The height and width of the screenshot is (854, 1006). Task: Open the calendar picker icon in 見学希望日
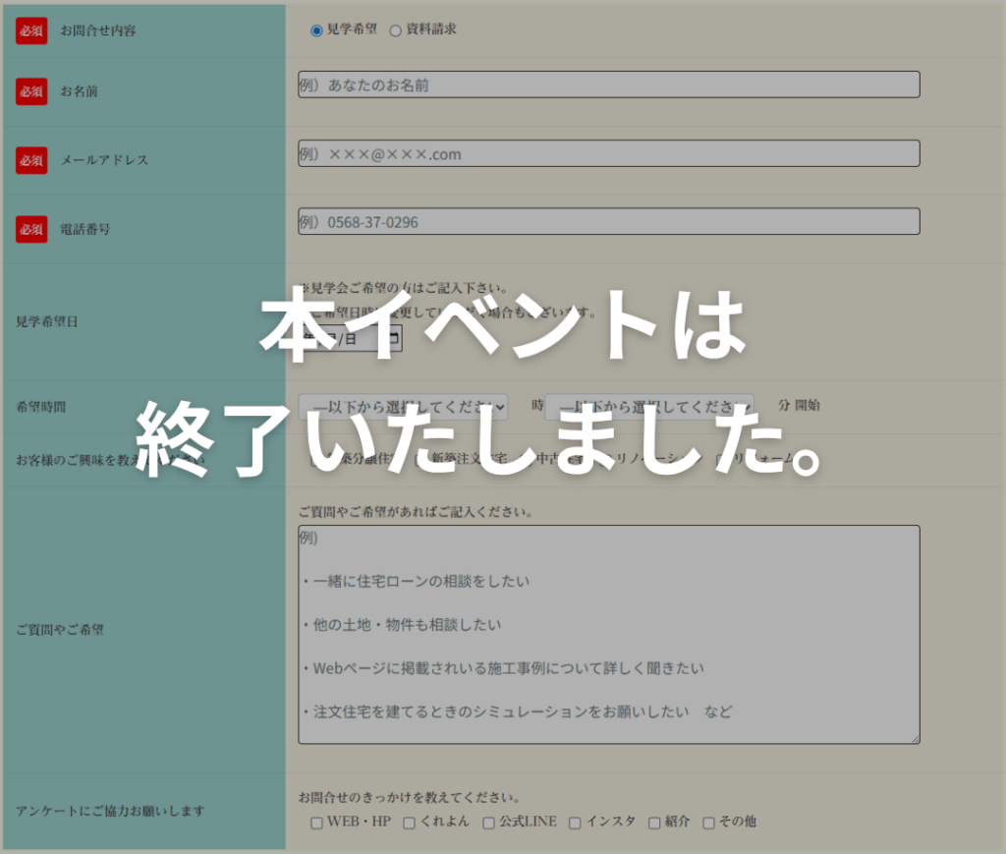point(394,339)
